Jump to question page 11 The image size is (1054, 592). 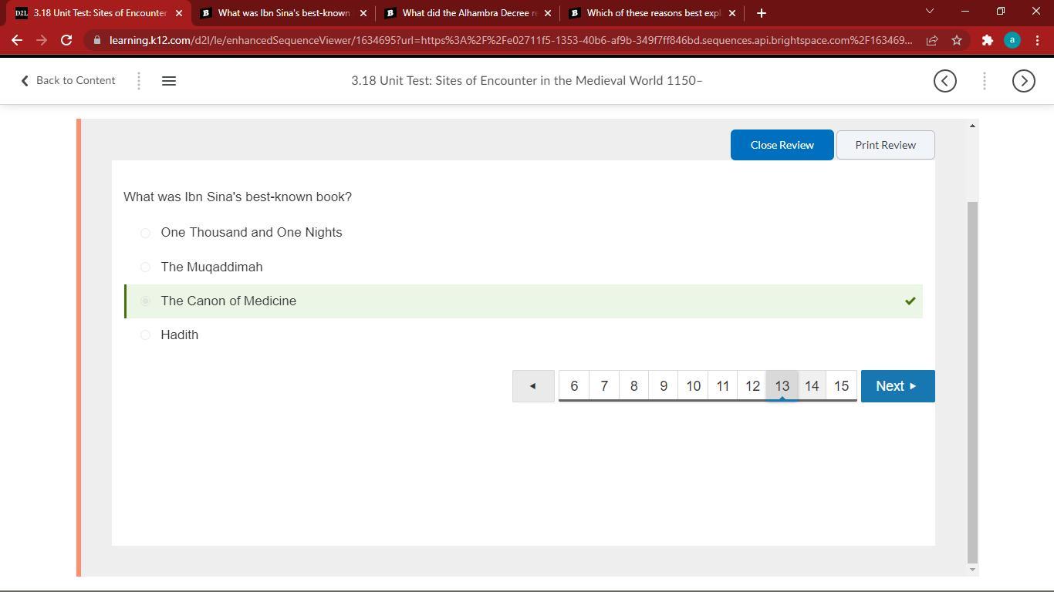[x=723, y=386]
